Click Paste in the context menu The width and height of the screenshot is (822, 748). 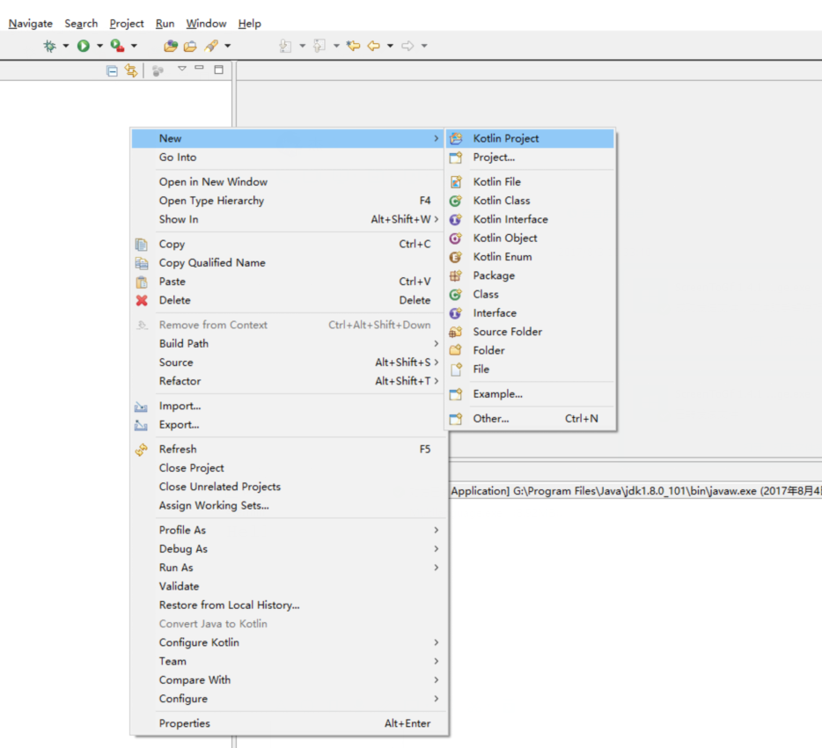click(x=288, y=282)
